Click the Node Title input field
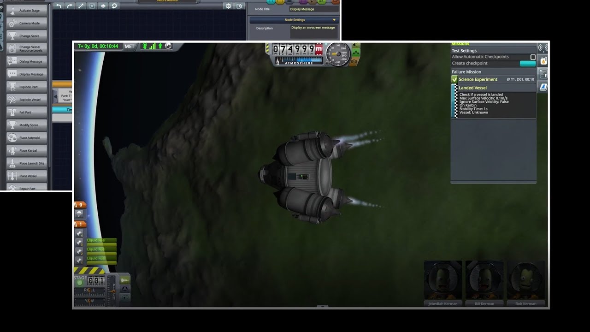Image resolution: width=590 pixels, height=332 pixels. (x=313, y=9)
